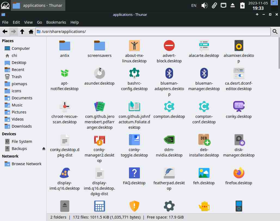Select compton.desktop icon

pyautogui.click(x=169, y=106)
